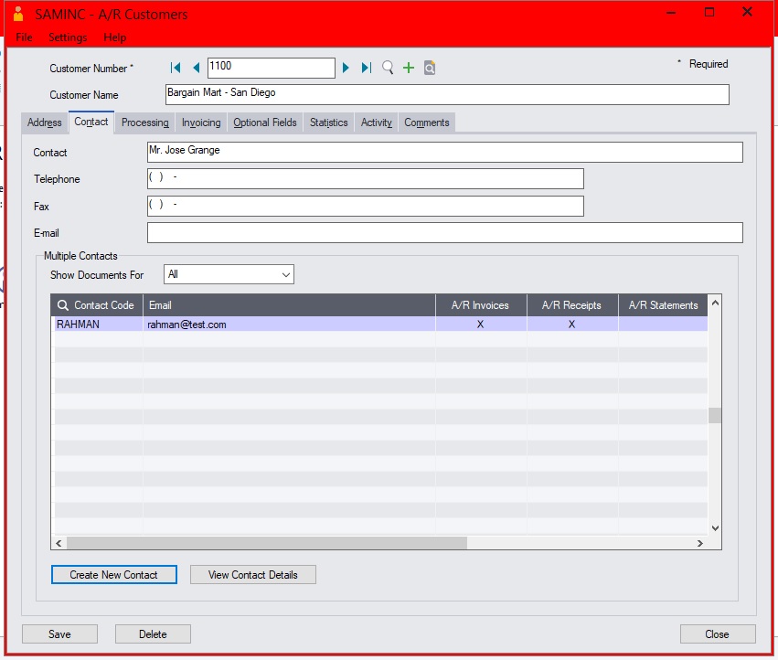Click the Fax input field

coord(365,206)
